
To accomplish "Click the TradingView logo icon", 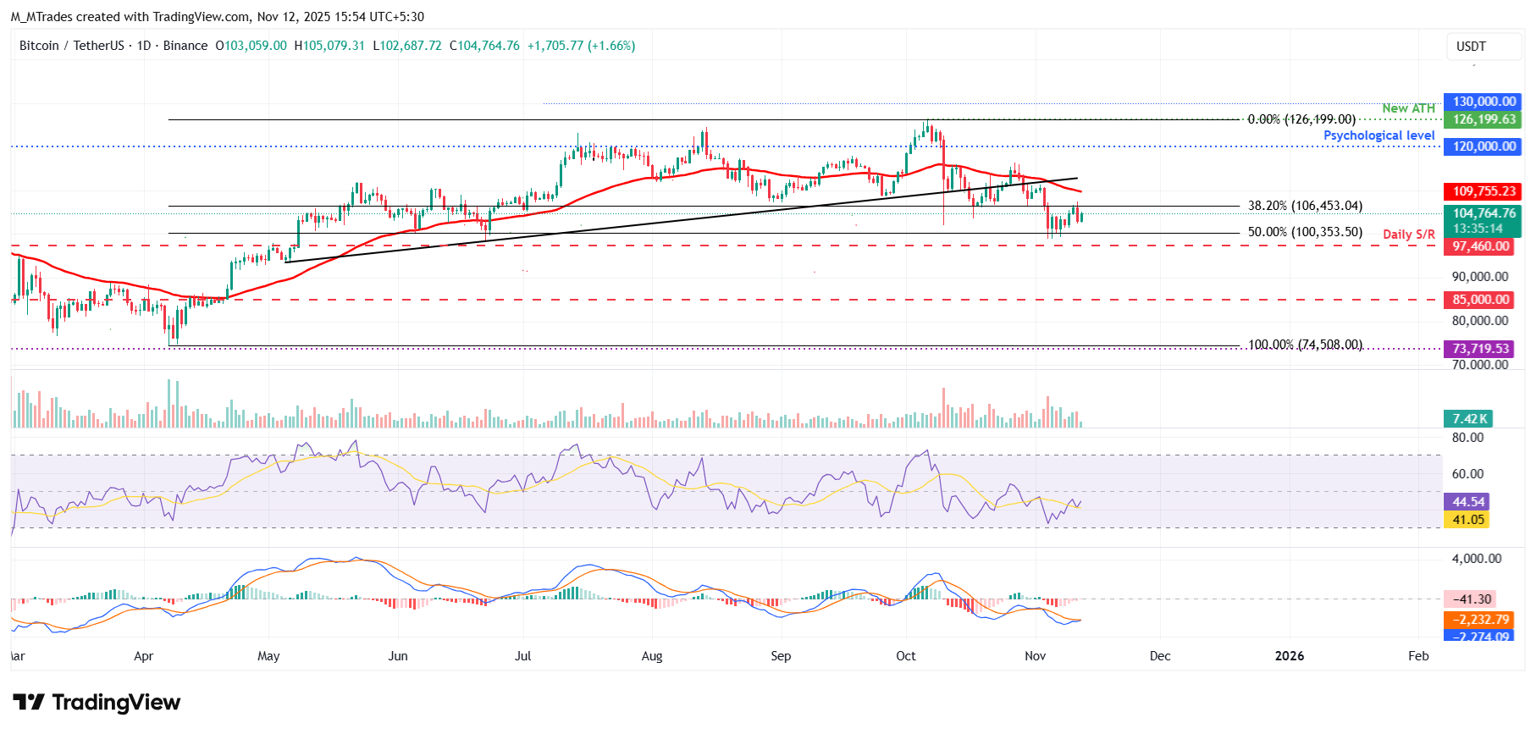I will tap(29, 703).
